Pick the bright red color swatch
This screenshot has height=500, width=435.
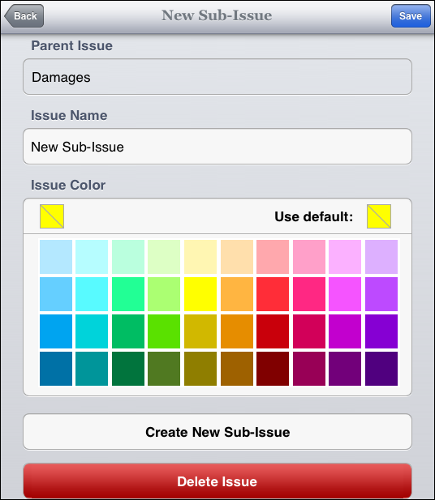[273, 294]
